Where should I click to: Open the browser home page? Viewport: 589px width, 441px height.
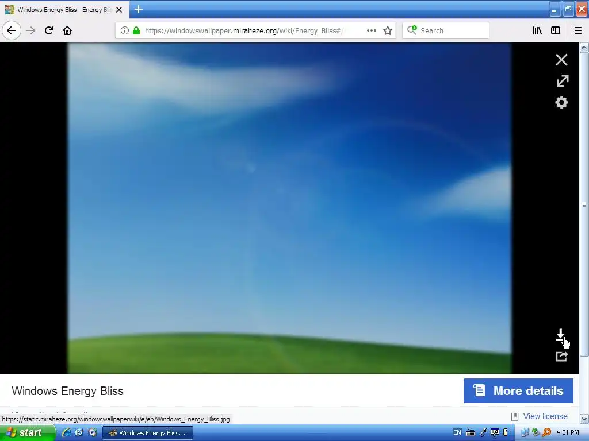pyautogui.click(x=67, y=31)
